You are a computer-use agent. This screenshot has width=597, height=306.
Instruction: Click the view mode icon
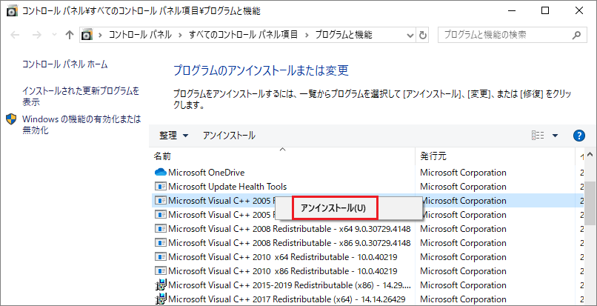(538, 136)
